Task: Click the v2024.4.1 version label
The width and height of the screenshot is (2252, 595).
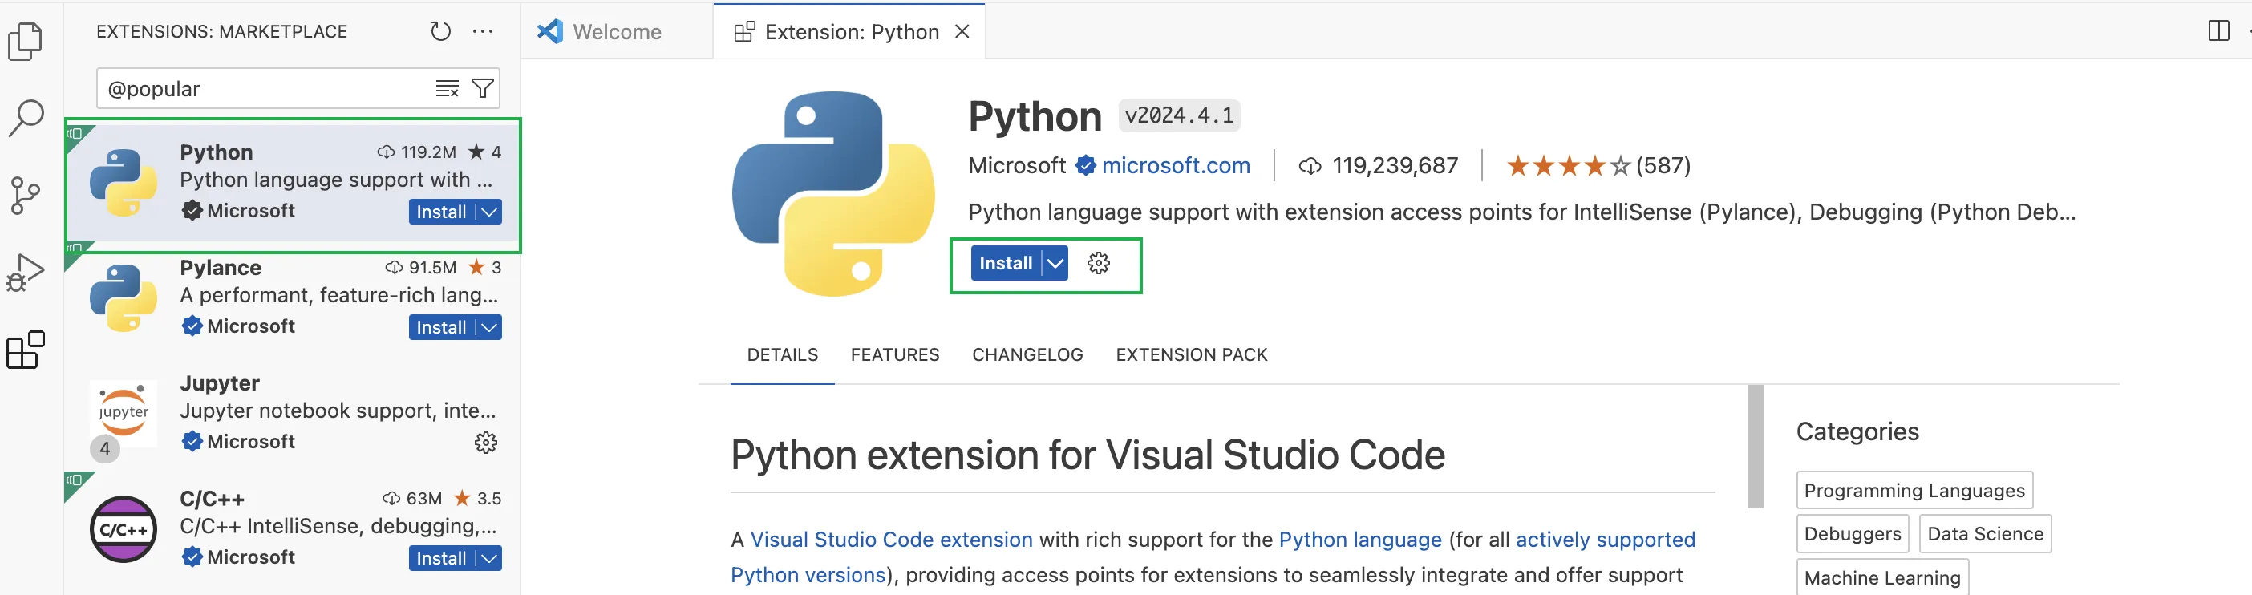Action: point(1178,115)
